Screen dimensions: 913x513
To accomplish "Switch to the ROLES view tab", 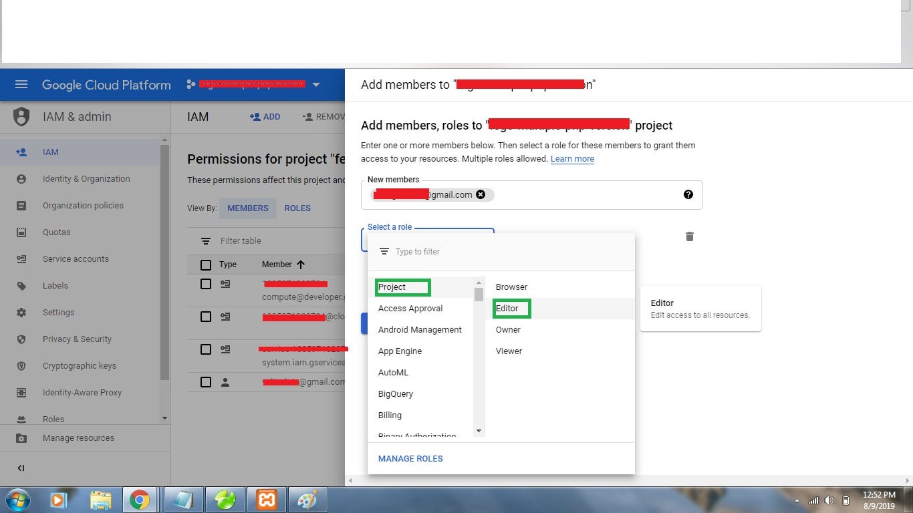I will (x=297, y=208).
